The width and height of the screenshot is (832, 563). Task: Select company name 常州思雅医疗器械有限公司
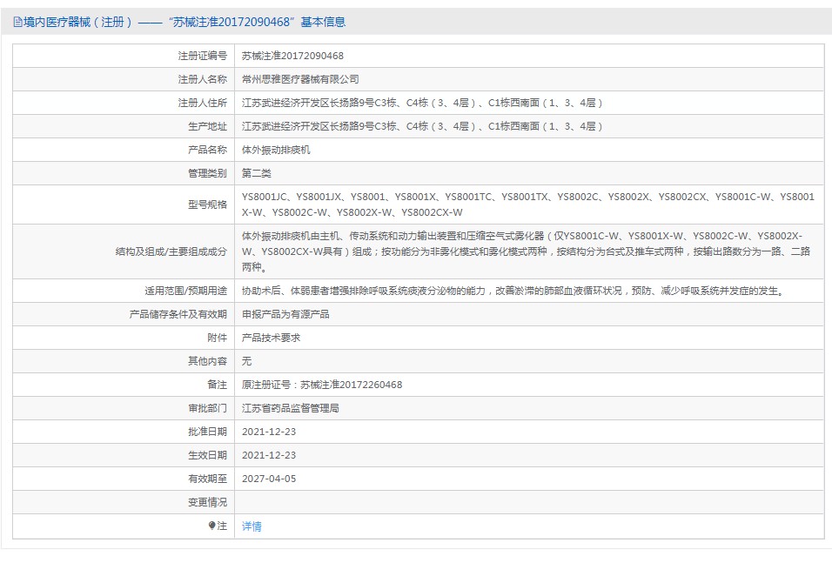coord(300,79)
